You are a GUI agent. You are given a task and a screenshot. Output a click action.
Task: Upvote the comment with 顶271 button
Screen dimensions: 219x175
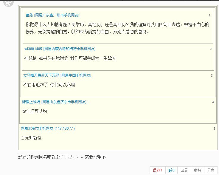(157, 170)
